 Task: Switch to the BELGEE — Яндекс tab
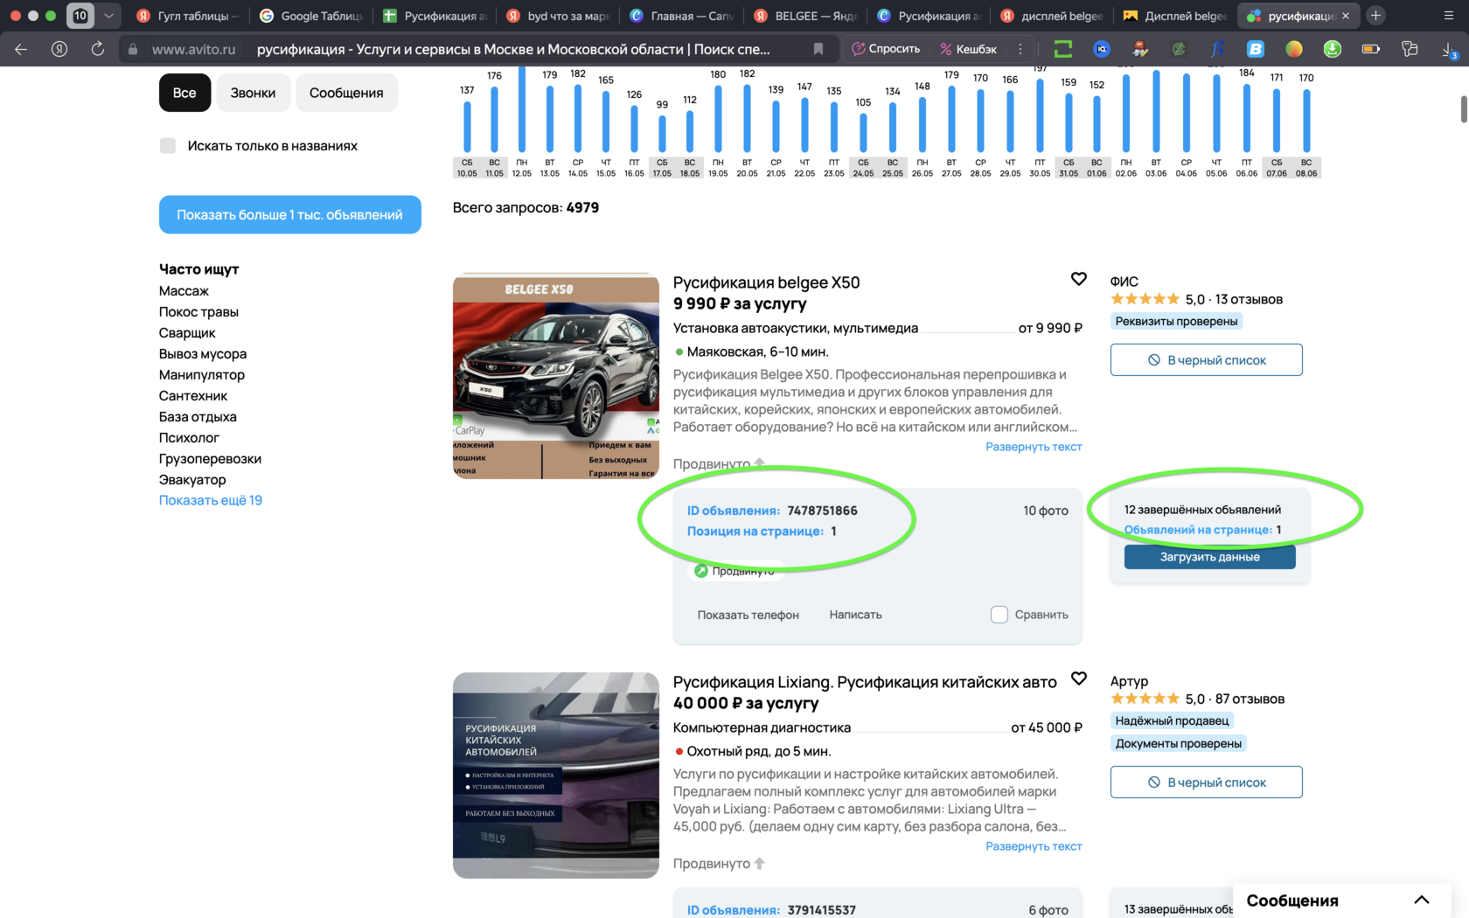click(804, 16)
